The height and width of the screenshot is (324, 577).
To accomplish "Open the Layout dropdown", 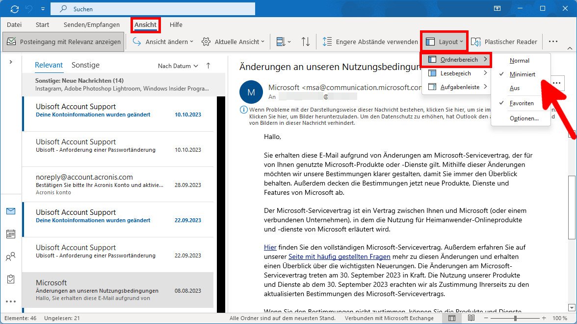I will point(444,42).
